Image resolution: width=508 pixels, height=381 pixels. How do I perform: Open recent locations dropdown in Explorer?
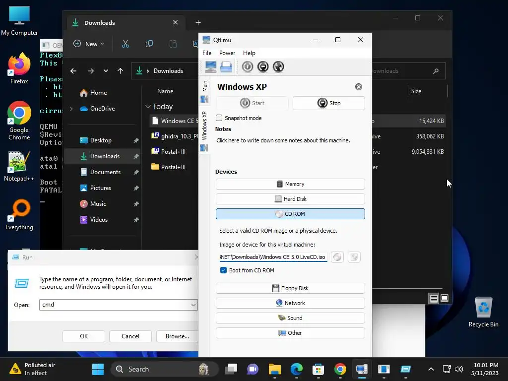click(106, 71)
